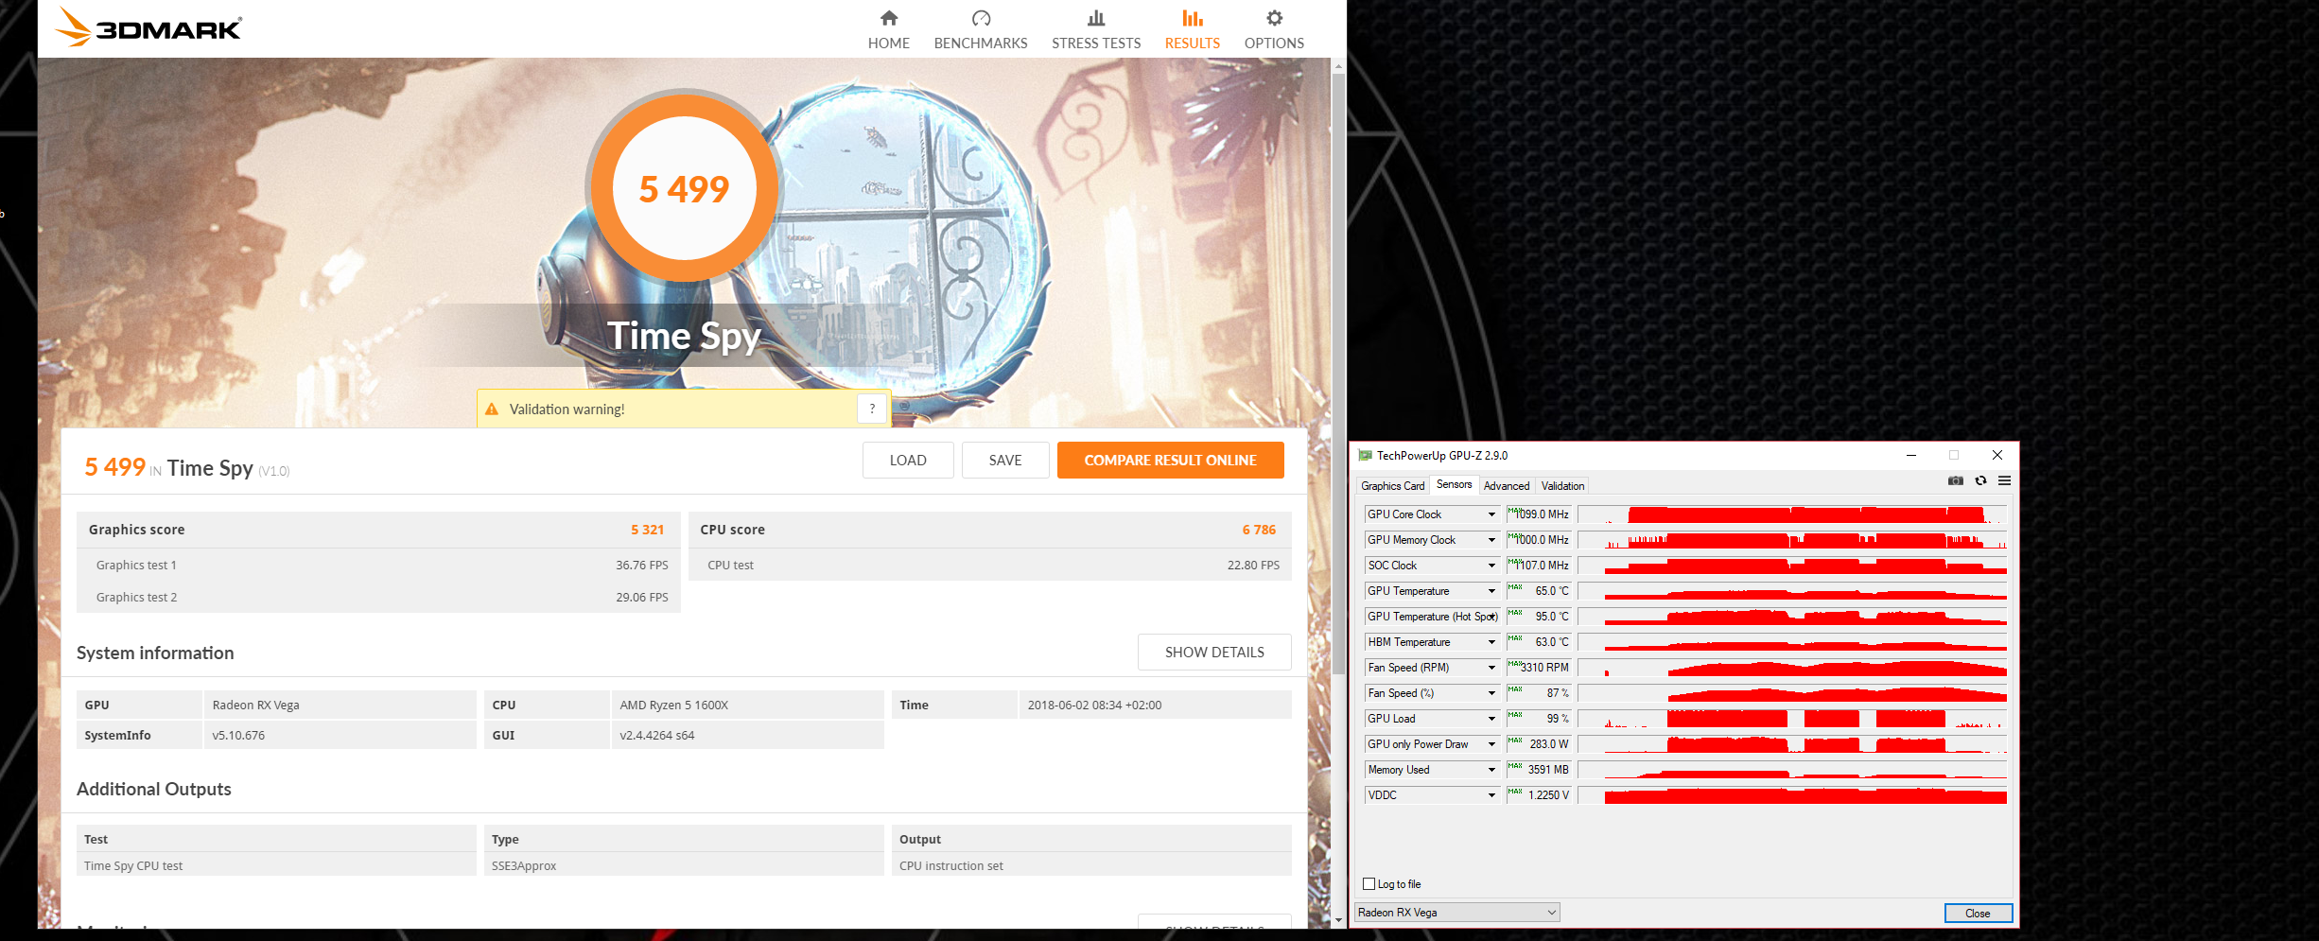This screenshot has height=941, width=2319.
Task: Open the Fan Speed (%) dropdown
Action: click(x=1491, y=693)
